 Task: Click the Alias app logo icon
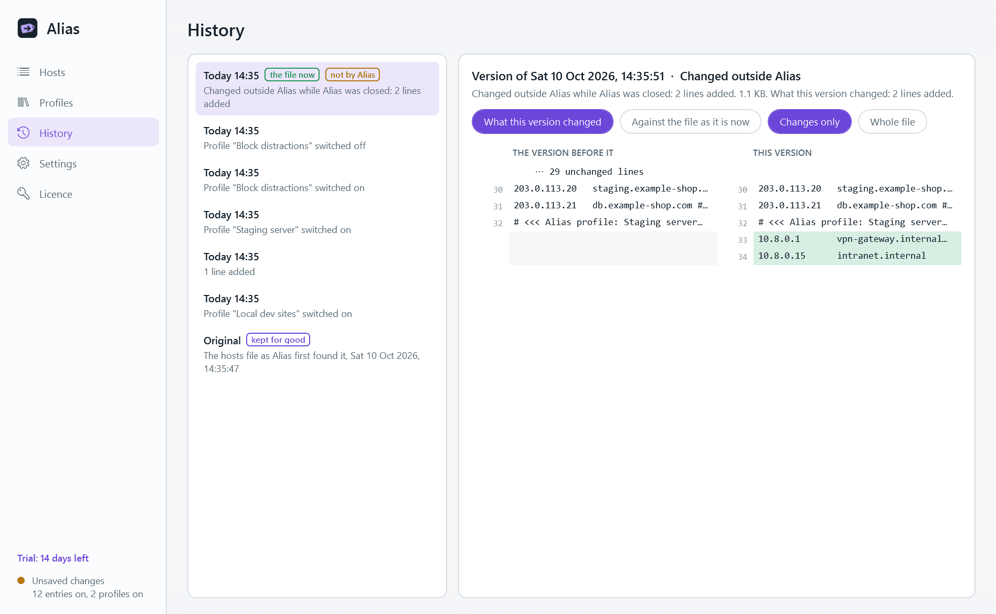click(27, 28)
